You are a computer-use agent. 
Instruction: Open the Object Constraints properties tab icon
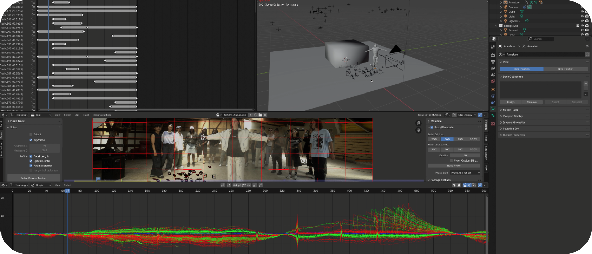pyautogui.click(x=493, y=102)
